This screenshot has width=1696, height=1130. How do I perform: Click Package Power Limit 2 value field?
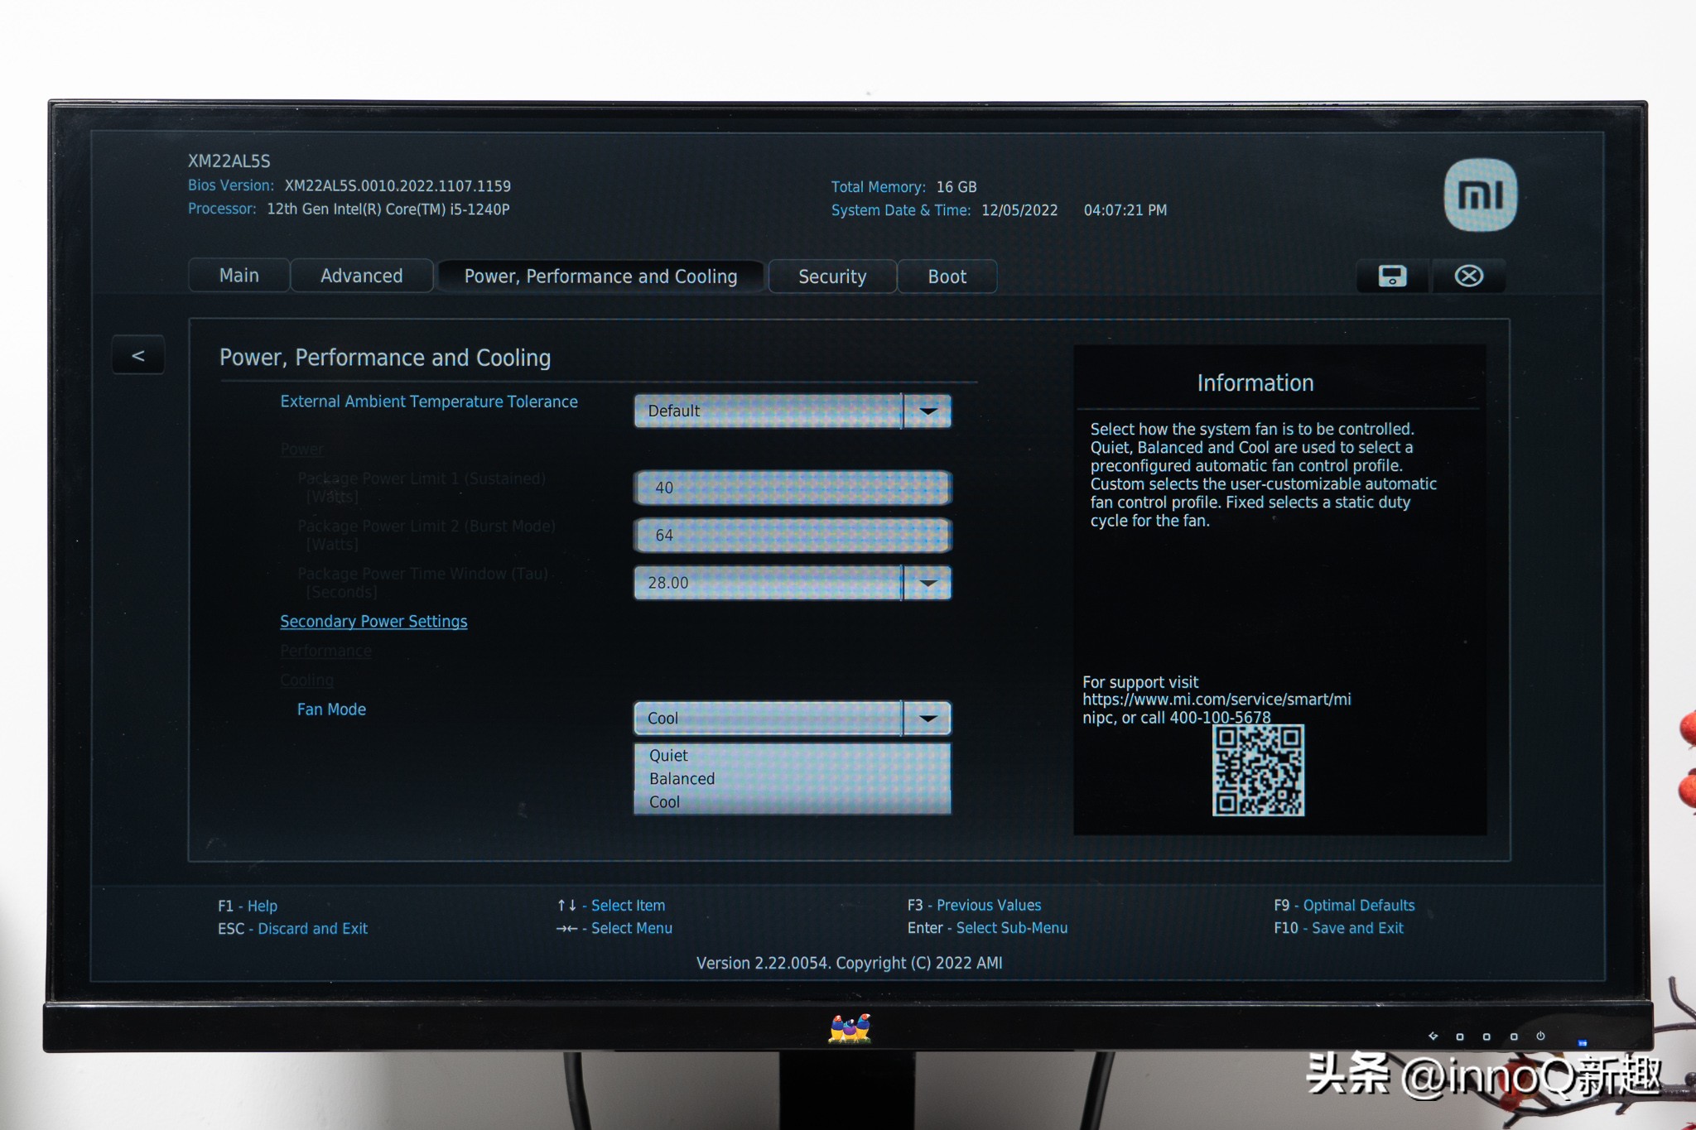[x=792, y=536]
